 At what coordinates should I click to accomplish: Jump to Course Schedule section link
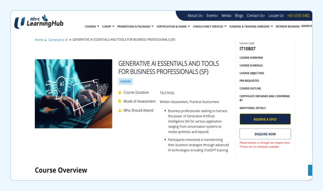251,65
